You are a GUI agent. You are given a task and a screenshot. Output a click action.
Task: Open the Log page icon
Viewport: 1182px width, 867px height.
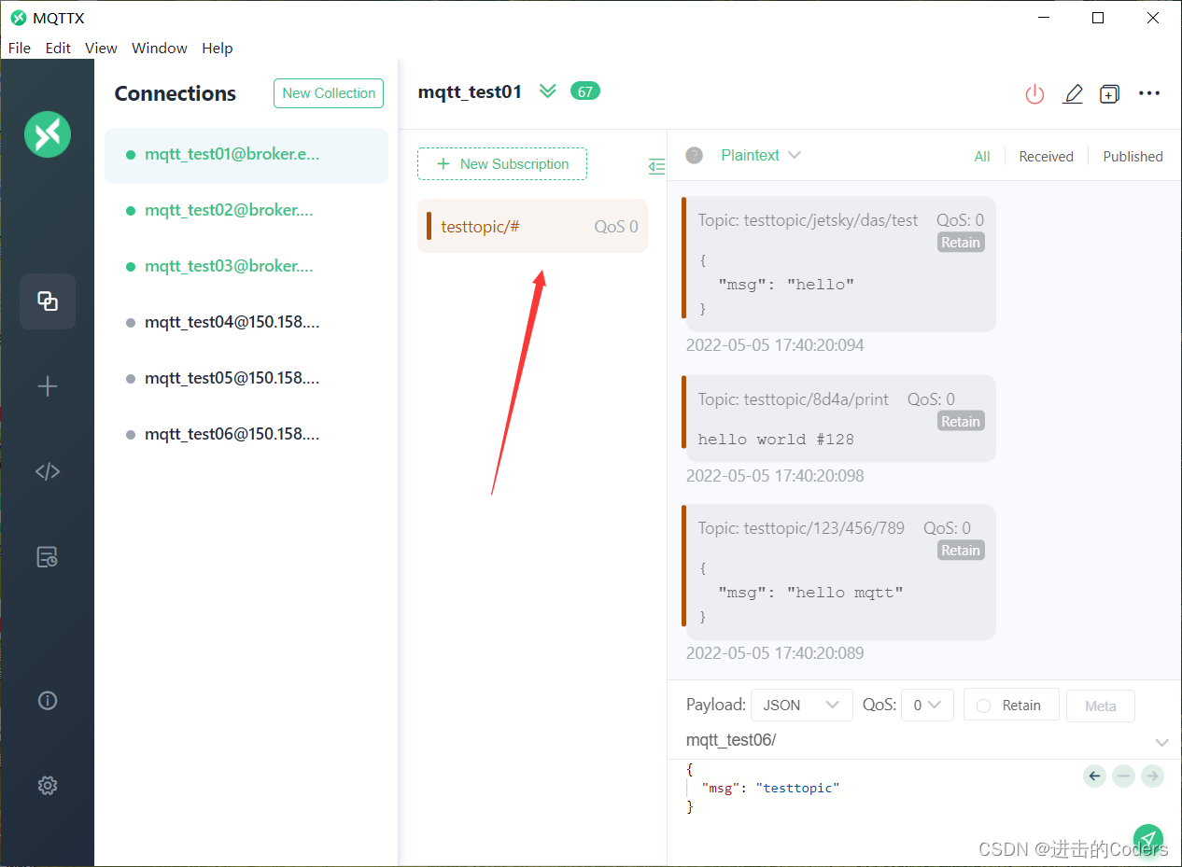(x=48, y=557)
